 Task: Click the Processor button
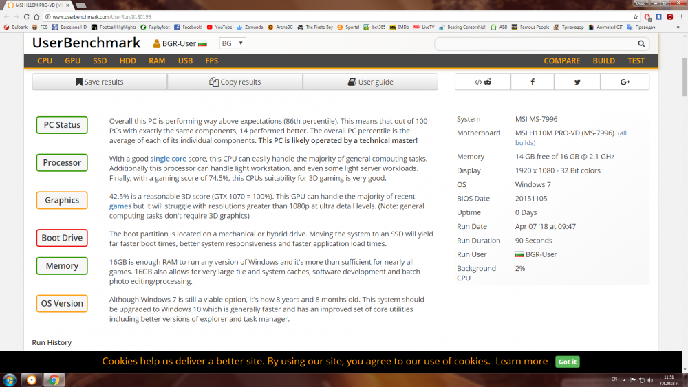62,163
